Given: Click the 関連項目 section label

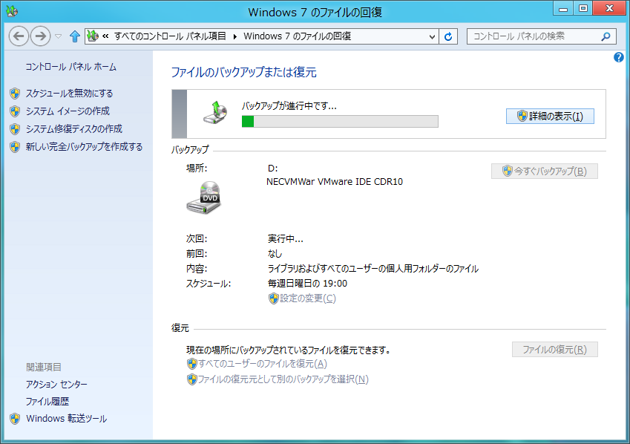Looking at the screenshot, I should (44, 368).
